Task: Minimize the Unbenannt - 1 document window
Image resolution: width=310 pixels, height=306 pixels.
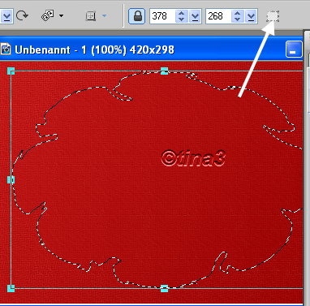Action: pos(294,50)
